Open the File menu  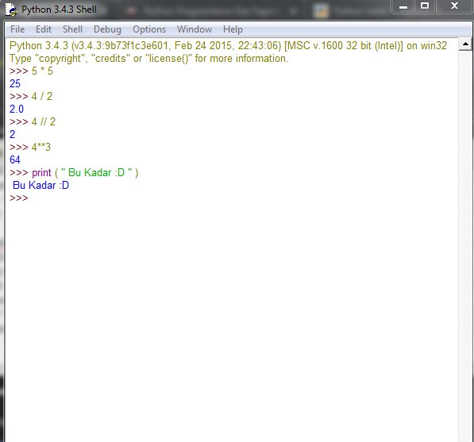17,29
